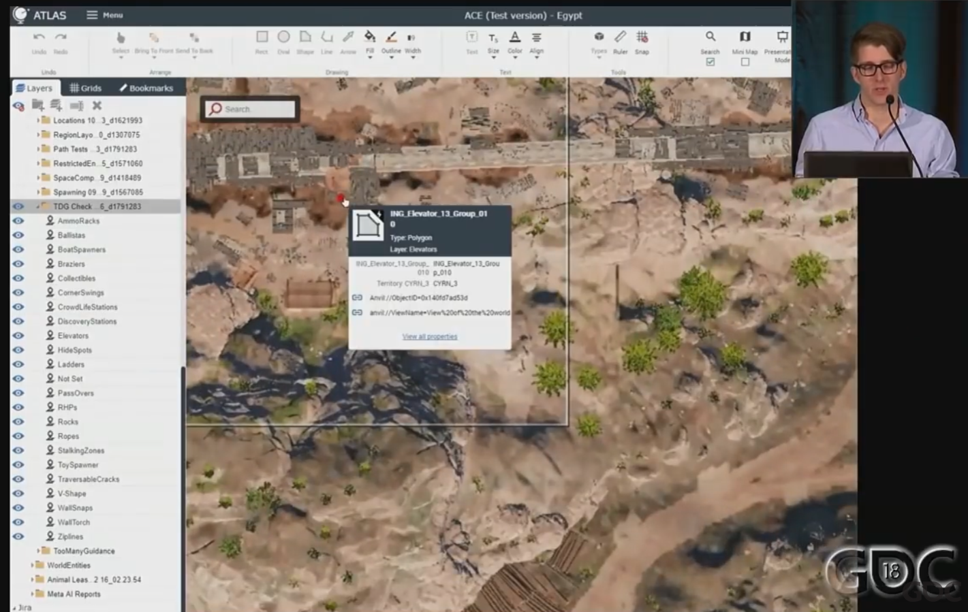Viewport: 968px width, 612px height.
Task: Collapse the TDG Check folder
Action: pyautogui.click(x=38, y=206)
